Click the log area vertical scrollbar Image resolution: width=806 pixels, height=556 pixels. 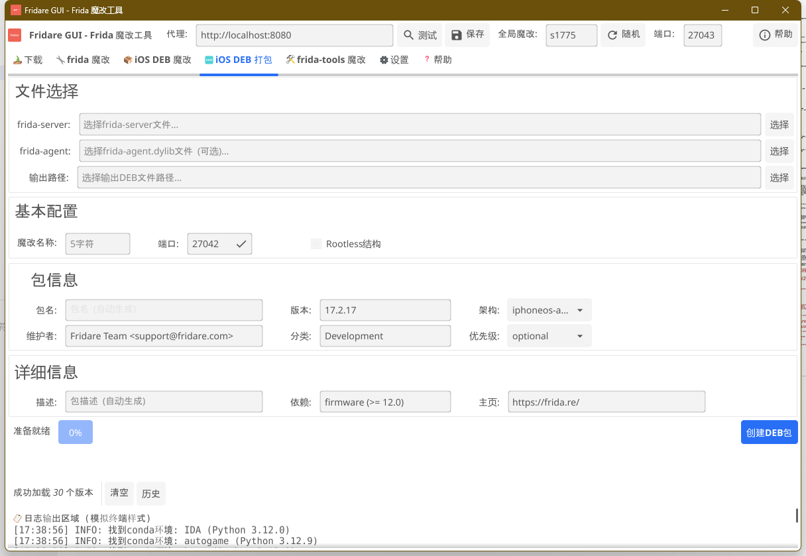point(797,516)
